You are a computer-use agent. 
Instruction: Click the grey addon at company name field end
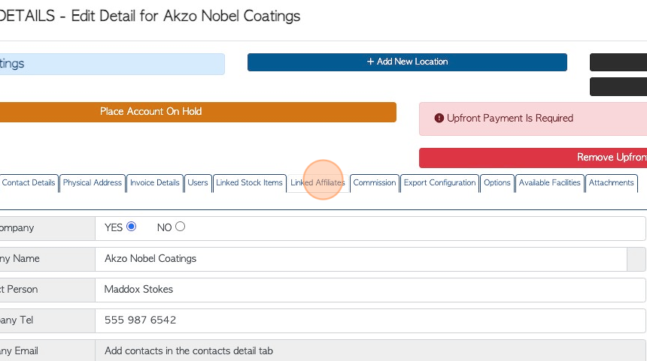point(636,259)
